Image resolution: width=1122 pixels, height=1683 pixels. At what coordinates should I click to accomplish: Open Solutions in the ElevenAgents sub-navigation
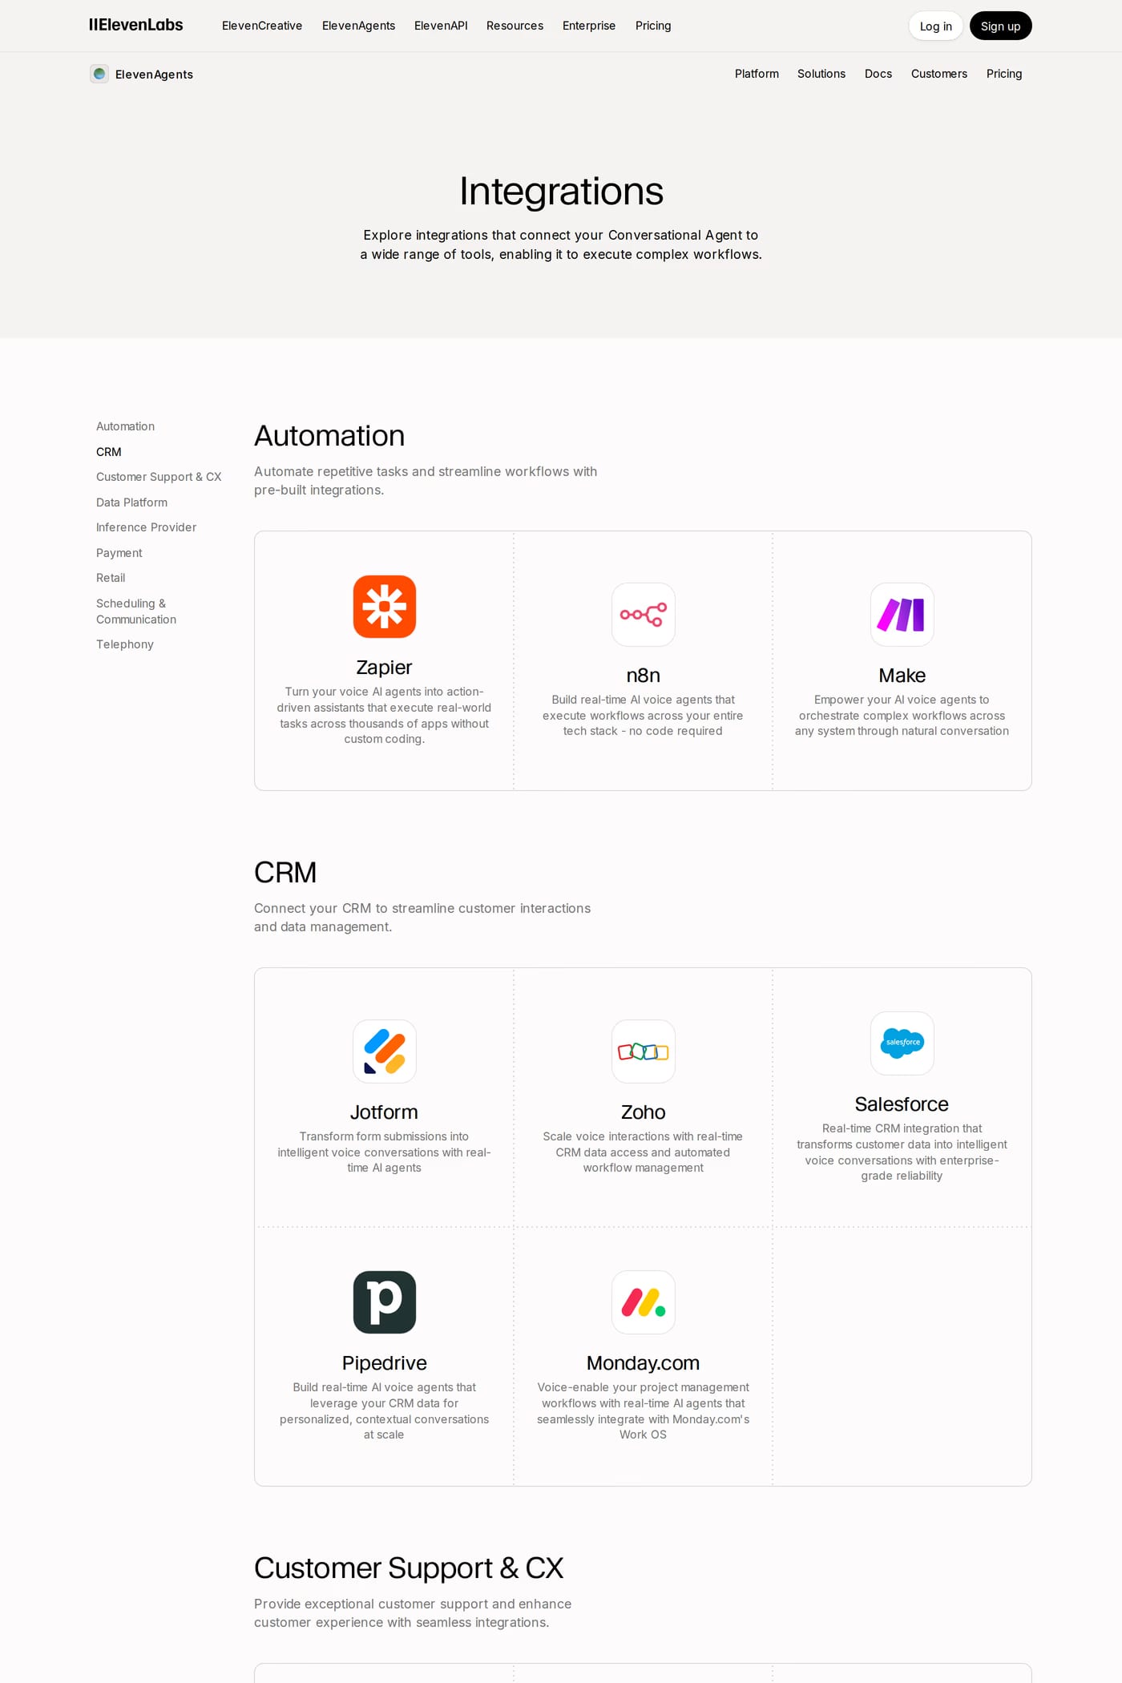coord(821,74)
